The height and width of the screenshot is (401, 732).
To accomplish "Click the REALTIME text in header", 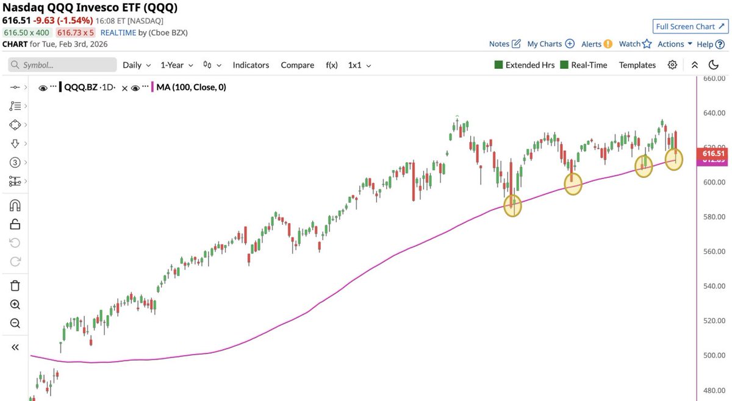I will click(x=118, y=33).
